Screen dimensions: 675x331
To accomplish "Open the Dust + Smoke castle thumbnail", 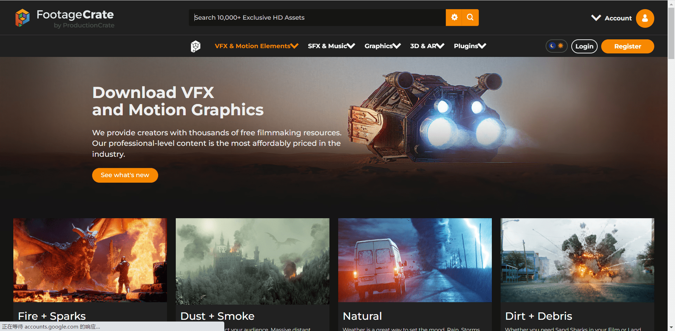I will point(252,261).
